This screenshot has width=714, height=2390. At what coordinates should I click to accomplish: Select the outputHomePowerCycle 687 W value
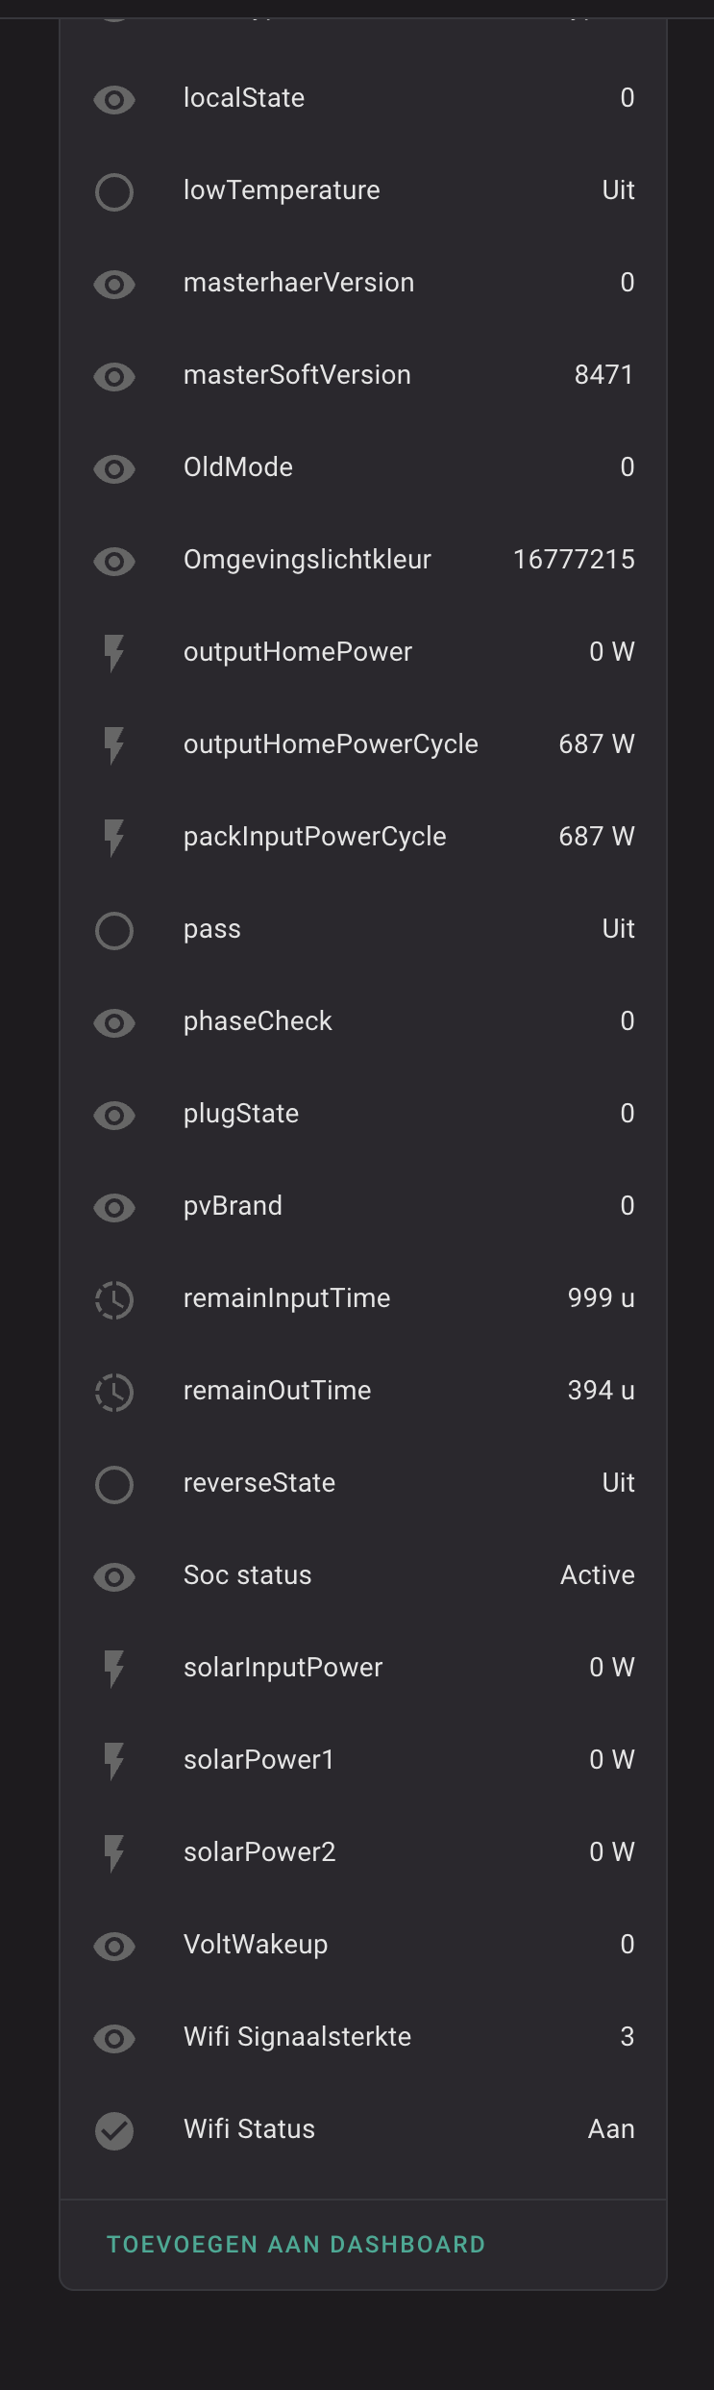point(596,744)
